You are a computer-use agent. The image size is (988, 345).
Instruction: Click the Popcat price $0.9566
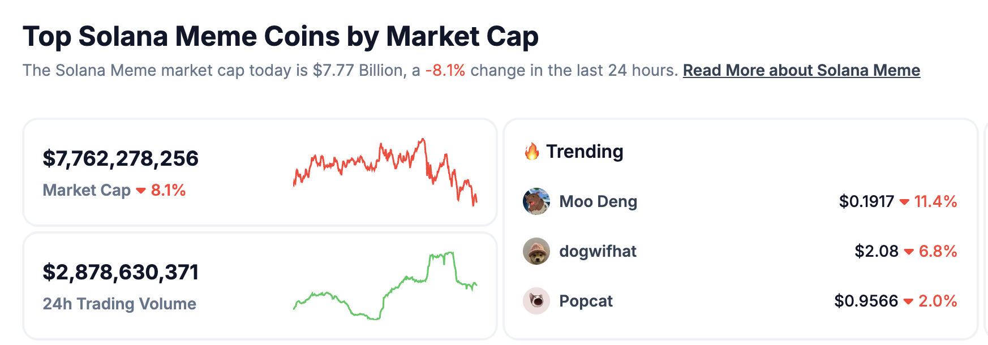pyautogui.click(x=866, y=301)
